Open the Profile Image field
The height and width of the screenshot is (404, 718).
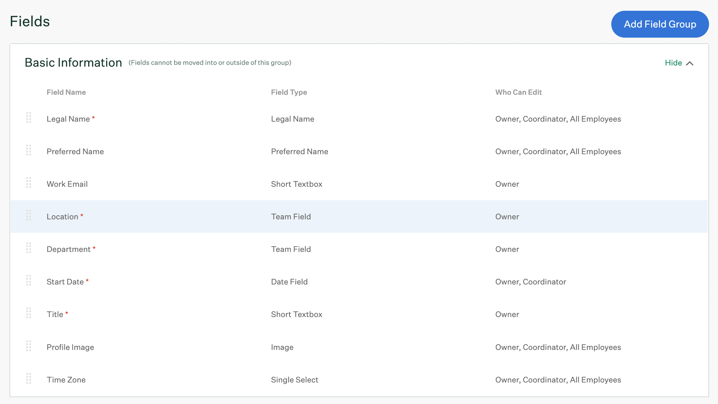(70, 347)
